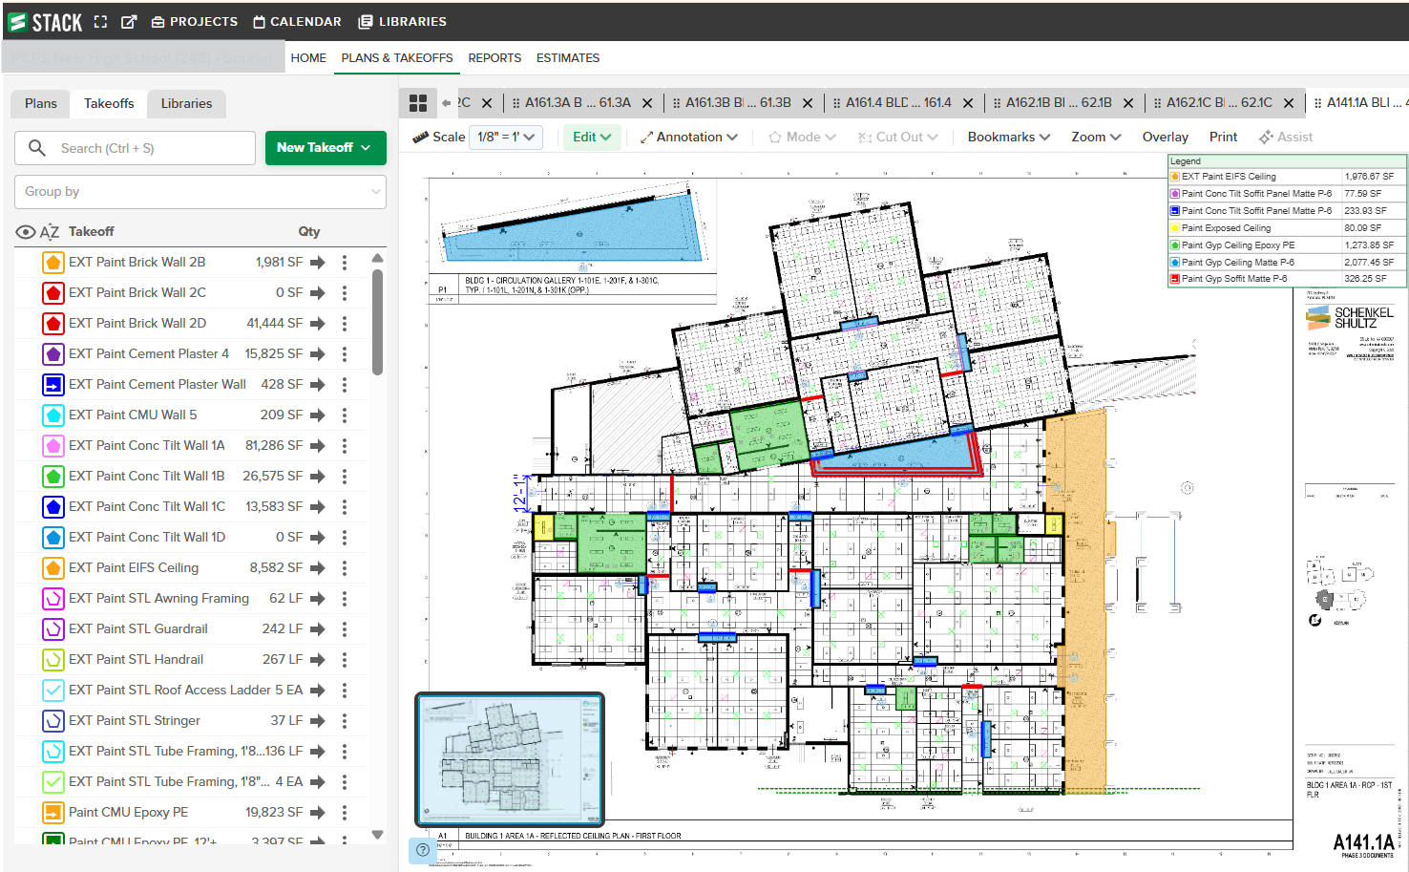Expand the Group by dropdown
Screen dimensions: 1409x872
click(200, 192)
